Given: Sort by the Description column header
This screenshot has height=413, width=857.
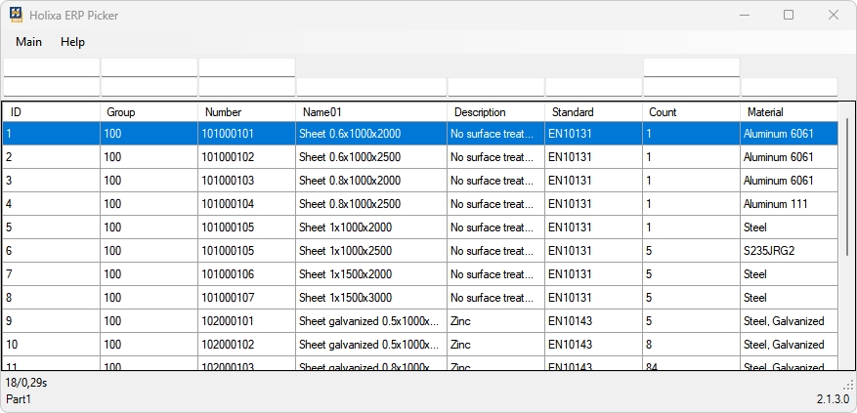Looking at the screenshot, I should (x=495, y=112).
